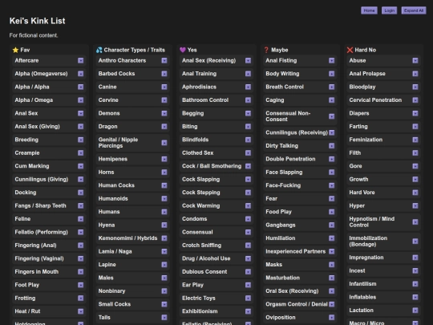
Task: Expand Fangs / Sharp Teeth entry
Action: click(81, 205)
